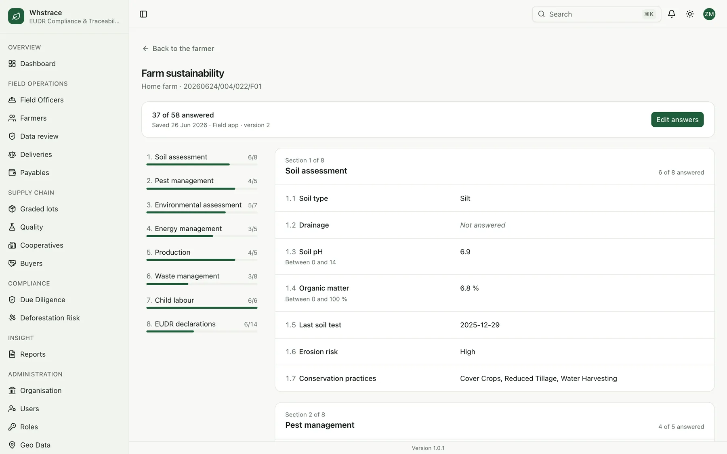Image resolution: width=727 pixels, height=454 pixels.
Task: Click the Whstrace leaf logo icon
Action: pos(16,16)
